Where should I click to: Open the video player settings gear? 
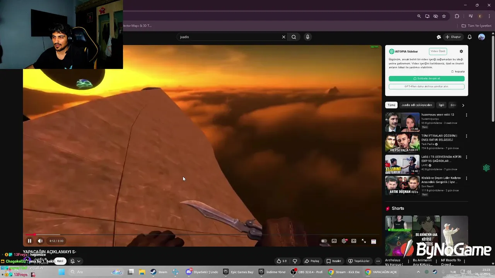(344, 241)
